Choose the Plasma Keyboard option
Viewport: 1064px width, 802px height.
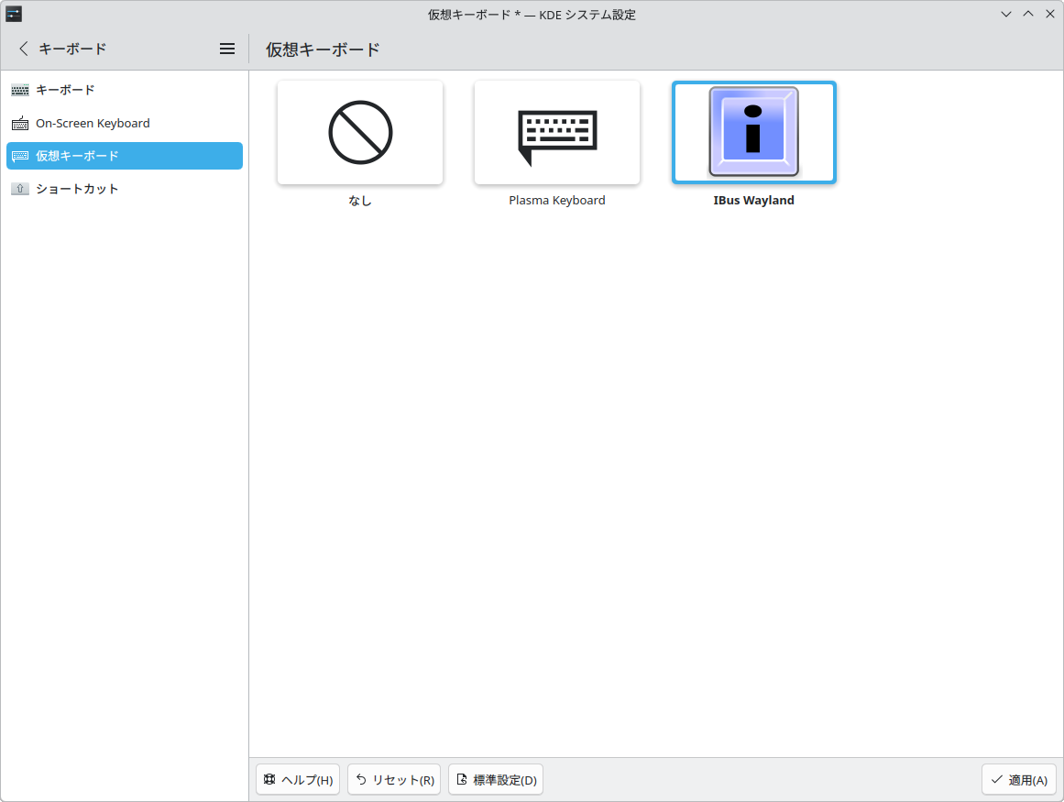click(x=557, y=132)
